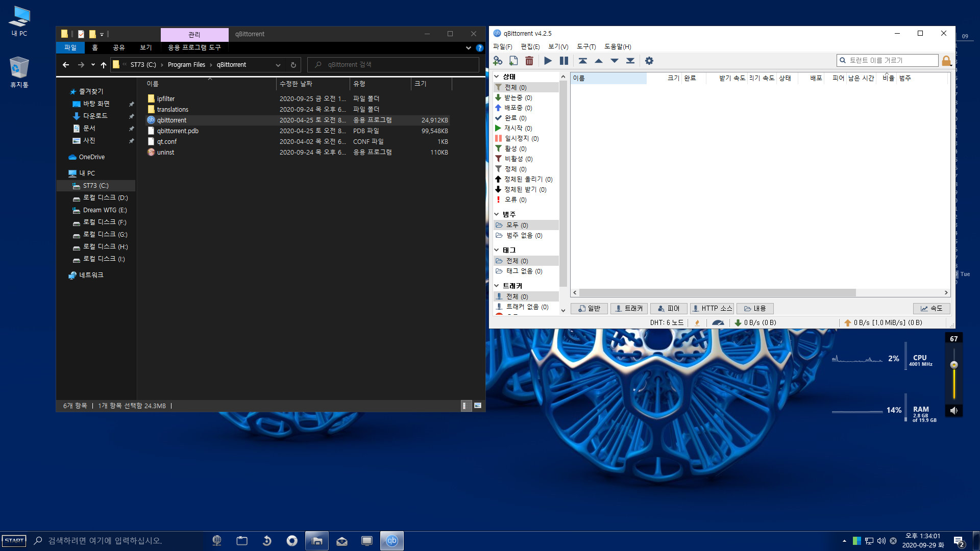This screenshot has width=980, height=551.
Task: Click download speed 0 B/s status
Action: [x=755, y=322]
